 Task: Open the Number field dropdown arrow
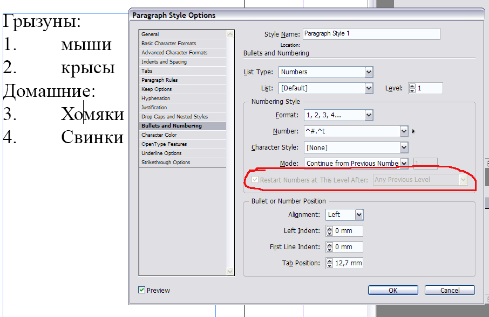(x=404, y=131)
